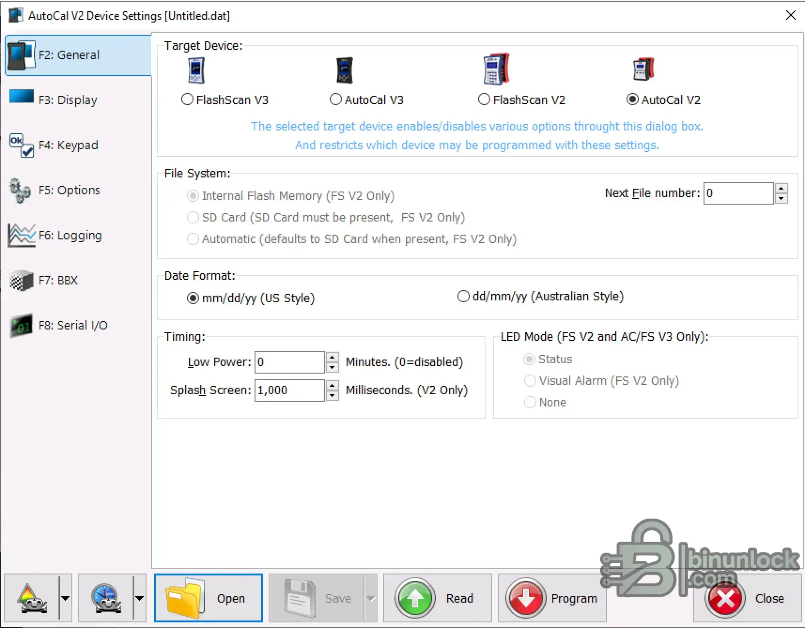This screenshot has width=805, height=628.
Task: Click the 'Milliseconds. (V2 Only)' text
Action: pos(407,390)
